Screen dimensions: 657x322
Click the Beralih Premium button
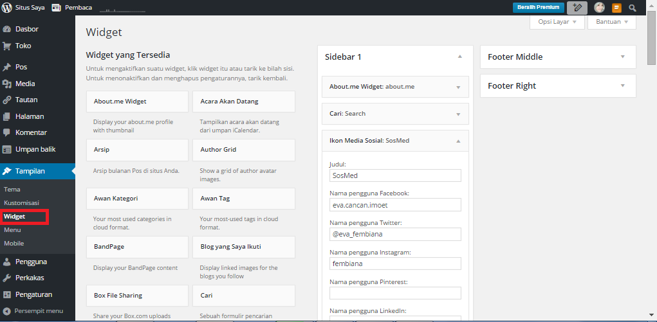[x=539, y=8]
